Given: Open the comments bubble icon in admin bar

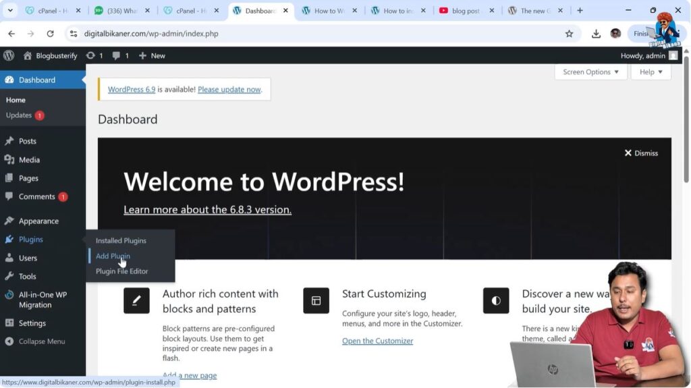Looking at the screenshot, I should click(116, 55).
